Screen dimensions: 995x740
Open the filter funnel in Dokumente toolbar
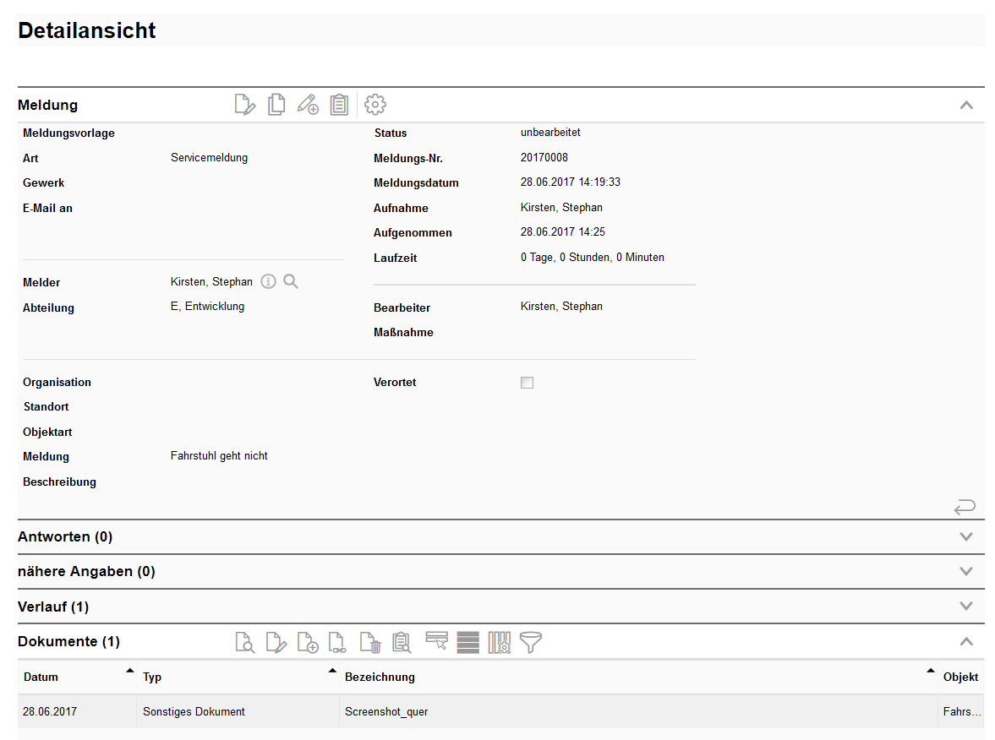(x=530, y=643)
